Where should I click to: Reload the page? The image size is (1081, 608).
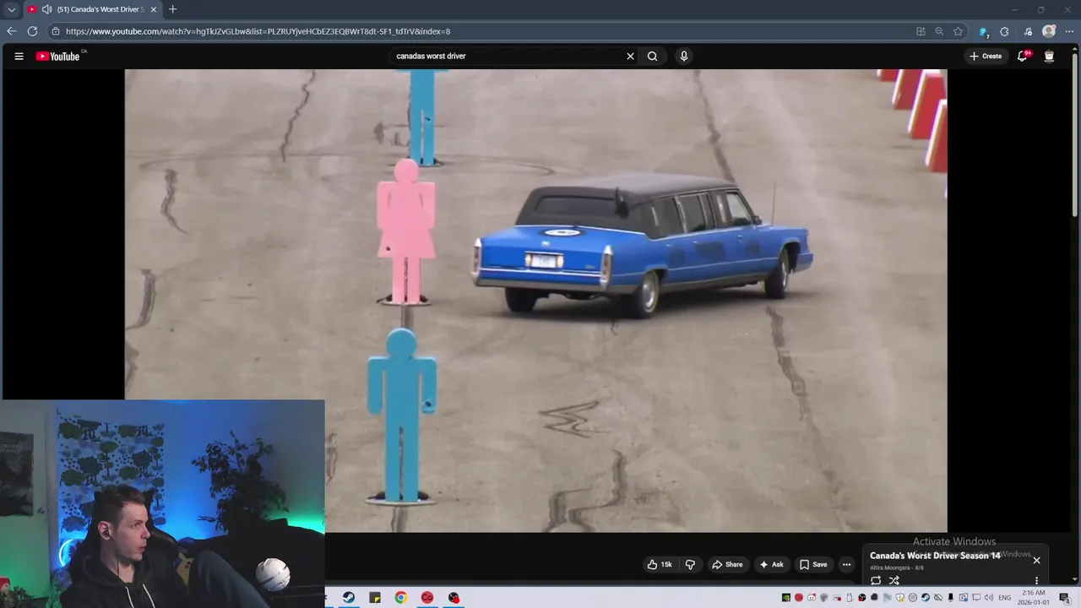coord(32,31)
